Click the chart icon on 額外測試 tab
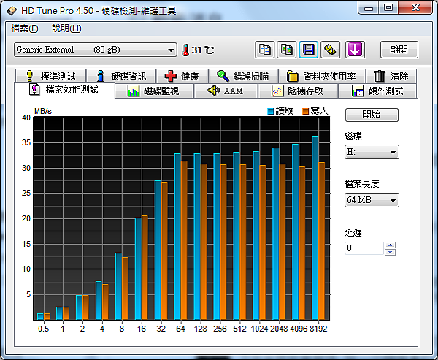The width and height of the screenshot is (438, 360). [358, 91]
